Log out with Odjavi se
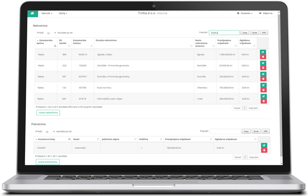Viewport: 308px width, 196px height. tap(266, 13)
